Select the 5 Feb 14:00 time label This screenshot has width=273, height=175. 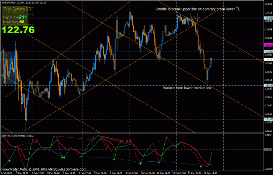pyautogui.click(x=22, y=173)
